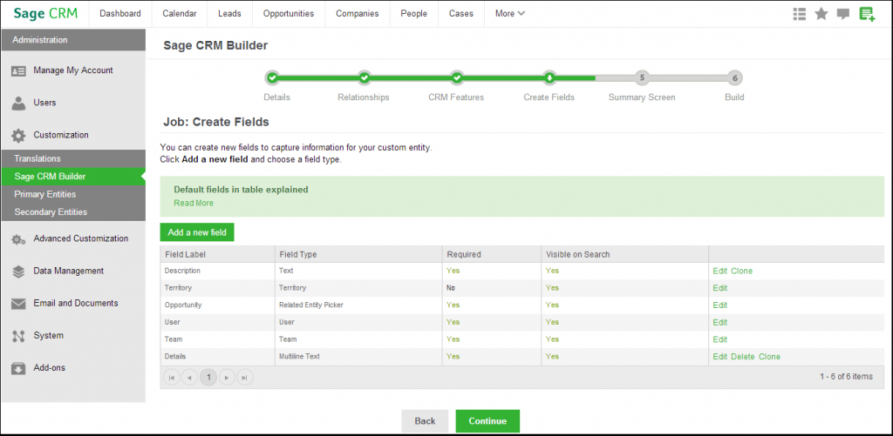Click the Details step circle in wizard
This screenshot has width=893, height=436.
click(272, 77)
